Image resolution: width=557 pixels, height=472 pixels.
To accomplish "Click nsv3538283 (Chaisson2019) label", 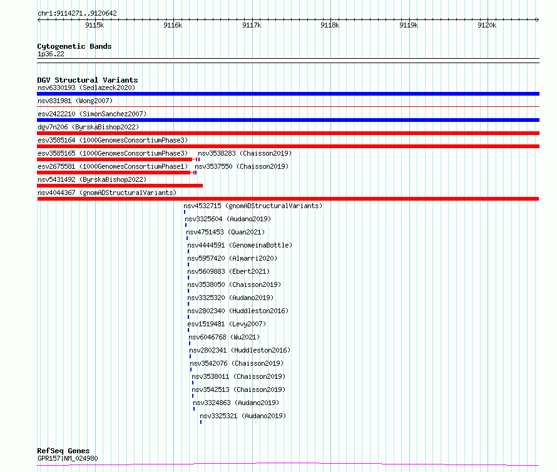I will point(245,153).
